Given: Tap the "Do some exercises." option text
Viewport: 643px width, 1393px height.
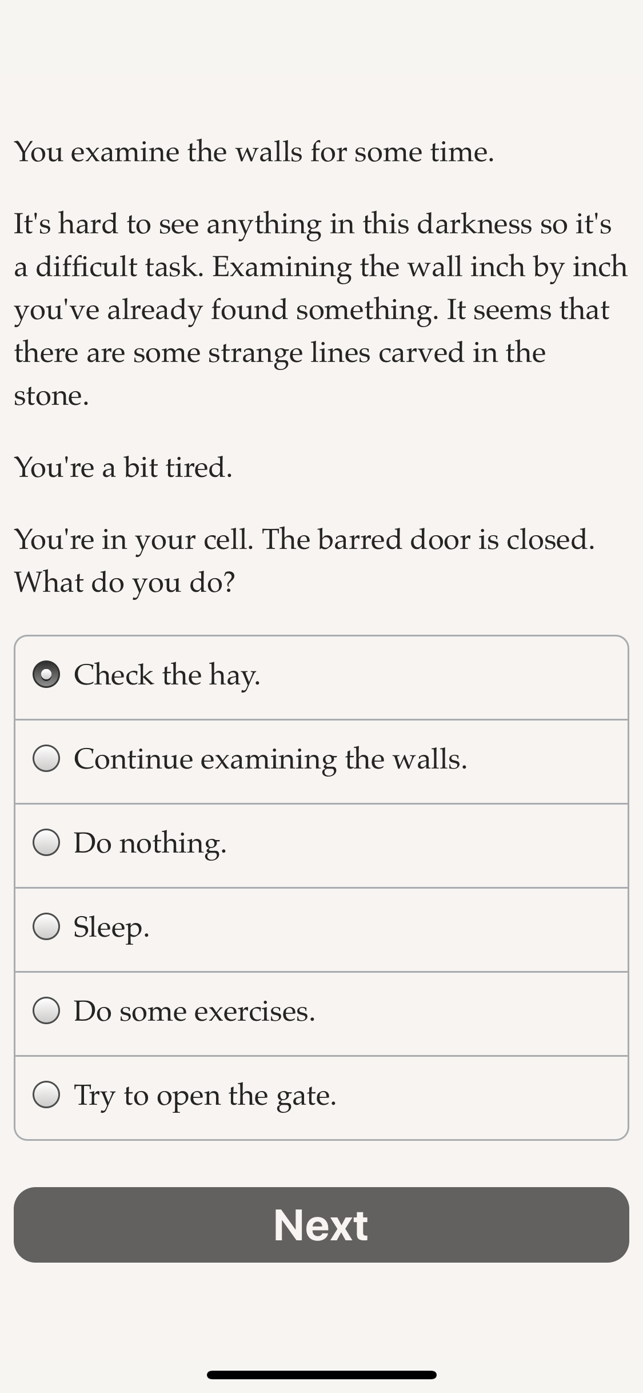Looking at the screenshot, I should click(194, 1012).
